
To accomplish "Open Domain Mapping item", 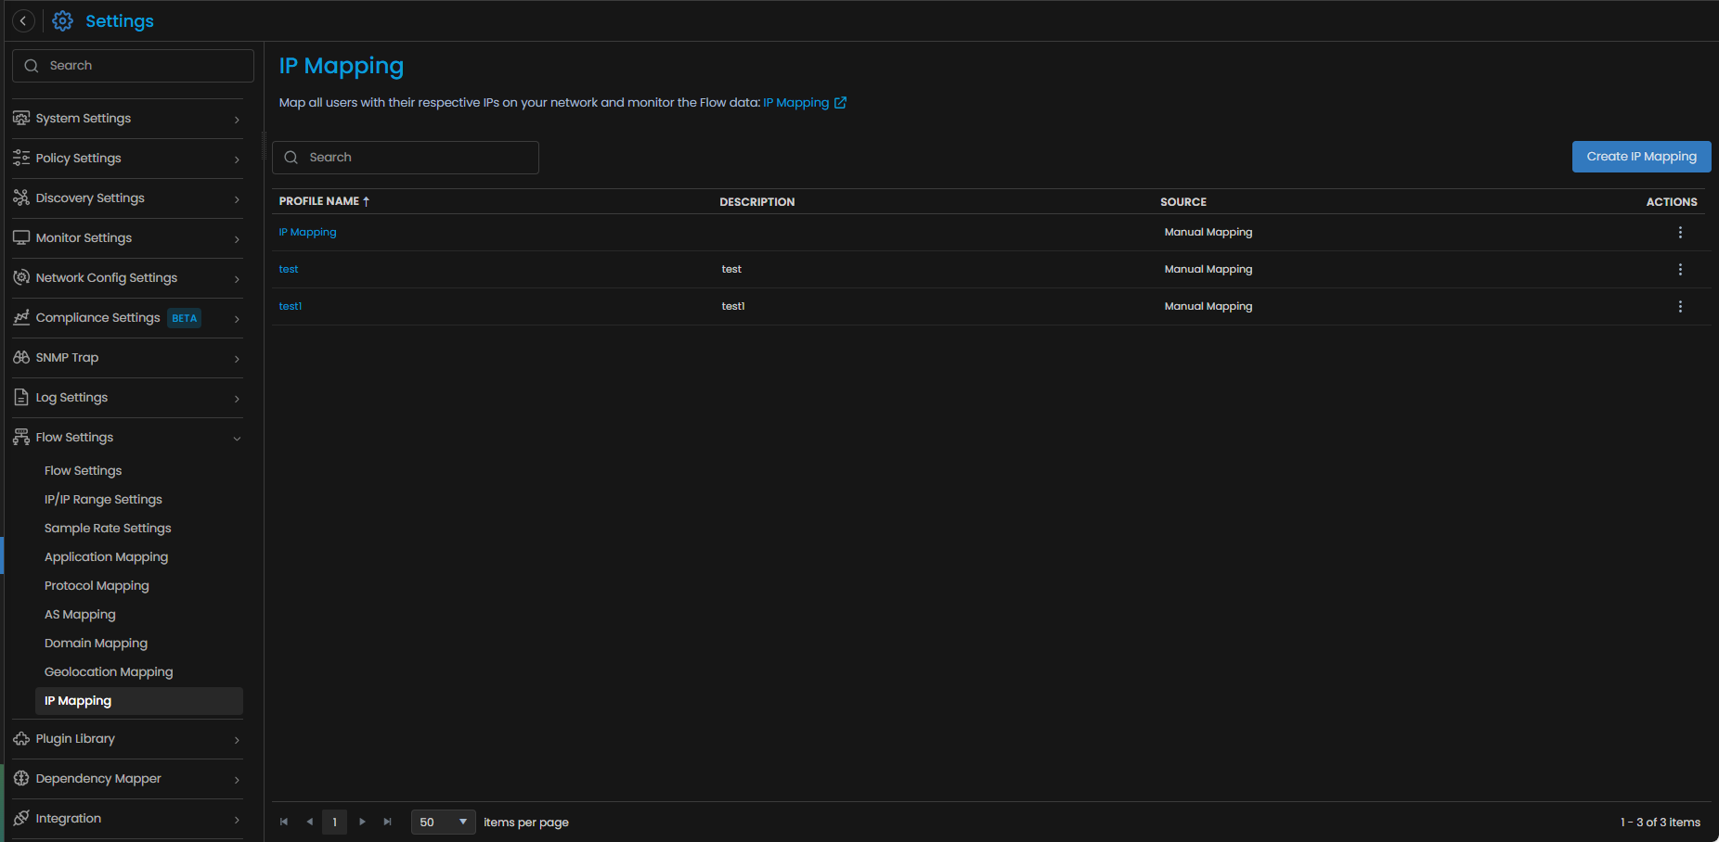I will click(96, 643).
